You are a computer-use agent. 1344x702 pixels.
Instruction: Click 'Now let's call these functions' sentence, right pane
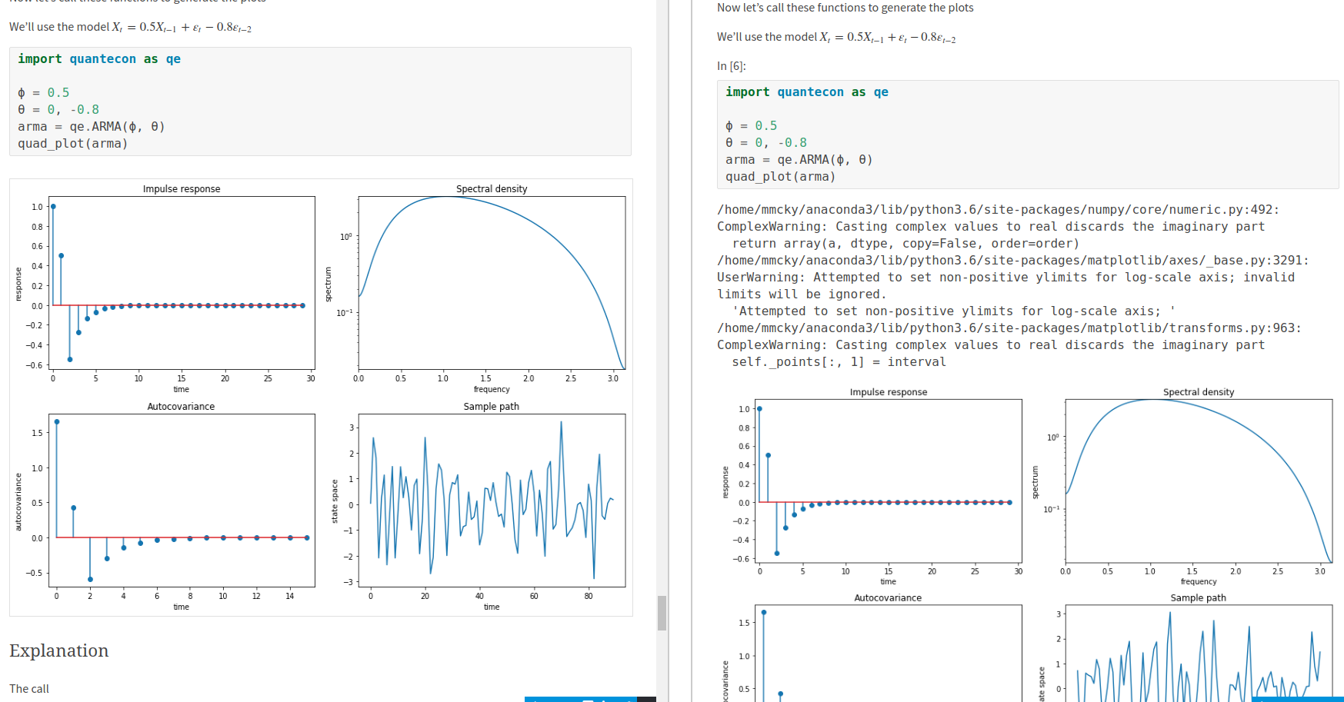click(845, 8)
